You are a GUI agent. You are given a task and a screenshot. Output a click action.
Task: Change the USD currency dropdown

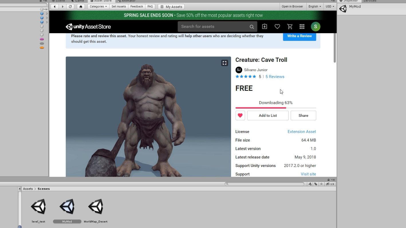click(x=330, y=7)
